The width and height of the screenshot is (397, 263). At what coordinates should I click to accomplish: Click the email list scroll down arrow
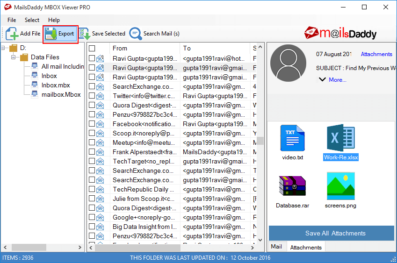coord(260,240)
